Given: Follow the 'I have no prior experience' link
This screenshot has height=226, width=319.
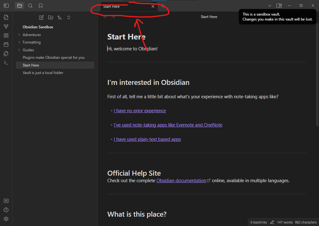Looking at the screenshot, I should click(x=140, y=111).
